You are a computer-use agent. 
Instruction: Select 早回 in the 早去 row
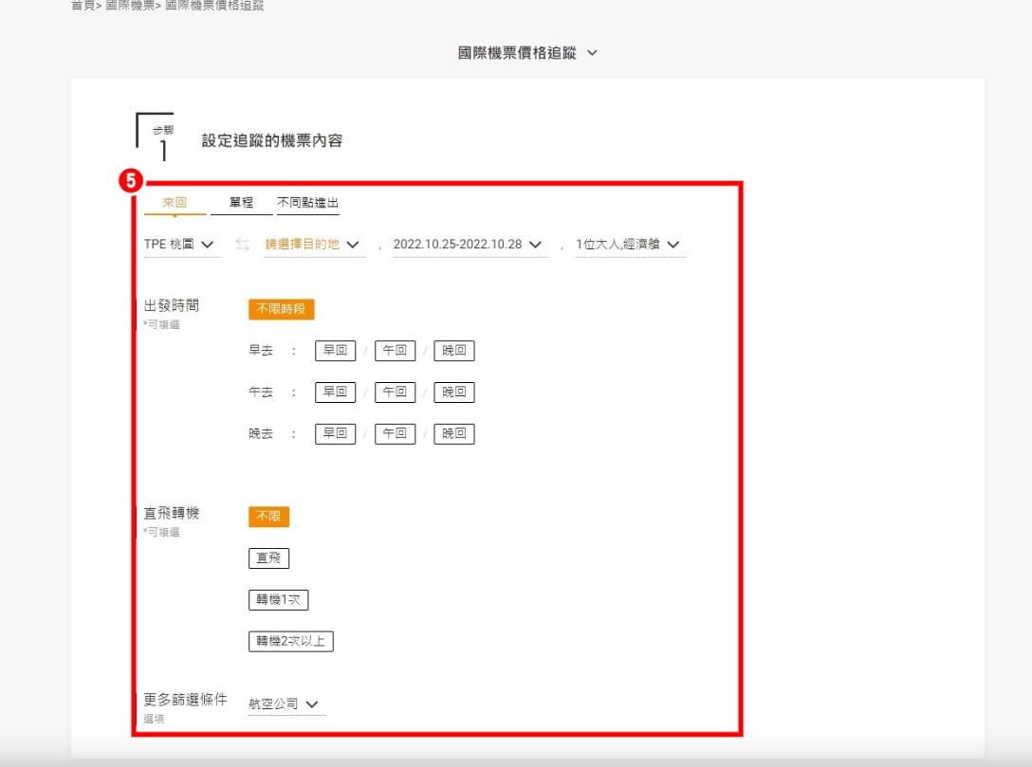pyautogui.click(x=335, y=351)
